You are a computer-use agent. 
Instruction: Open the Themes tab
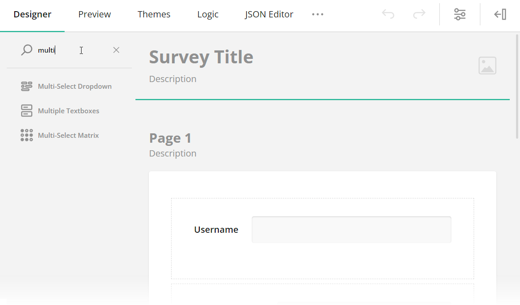(154, 14)
